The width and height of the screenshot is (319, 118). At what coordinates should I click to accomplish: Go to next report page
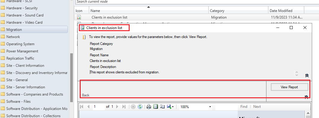pyautogui.click(x=117, y=107)
